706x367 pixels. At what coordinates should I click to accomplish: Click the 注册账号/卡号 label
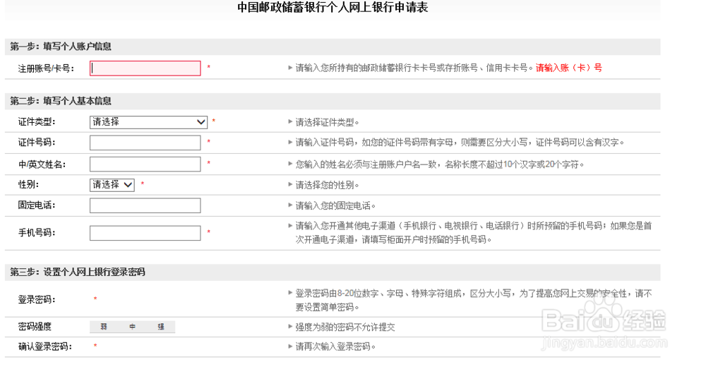tap(46, 68)
